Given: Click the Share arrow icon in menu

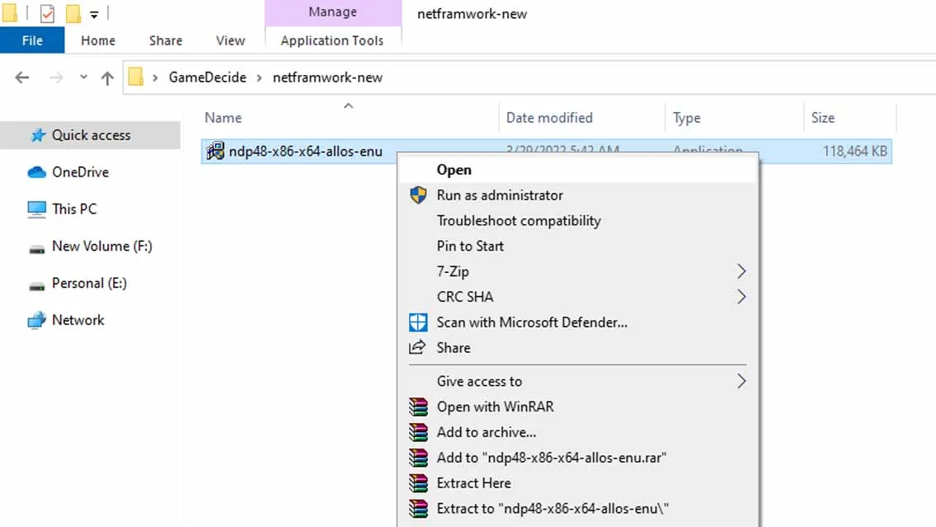Looking at the screenshot, I should (x=417, y=346).
